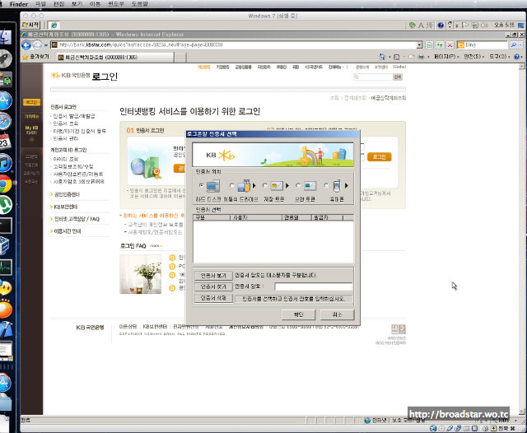Screen dimensions: 527x433
Task: Click the compatibility view icon
Action: (x=429, y=45)
